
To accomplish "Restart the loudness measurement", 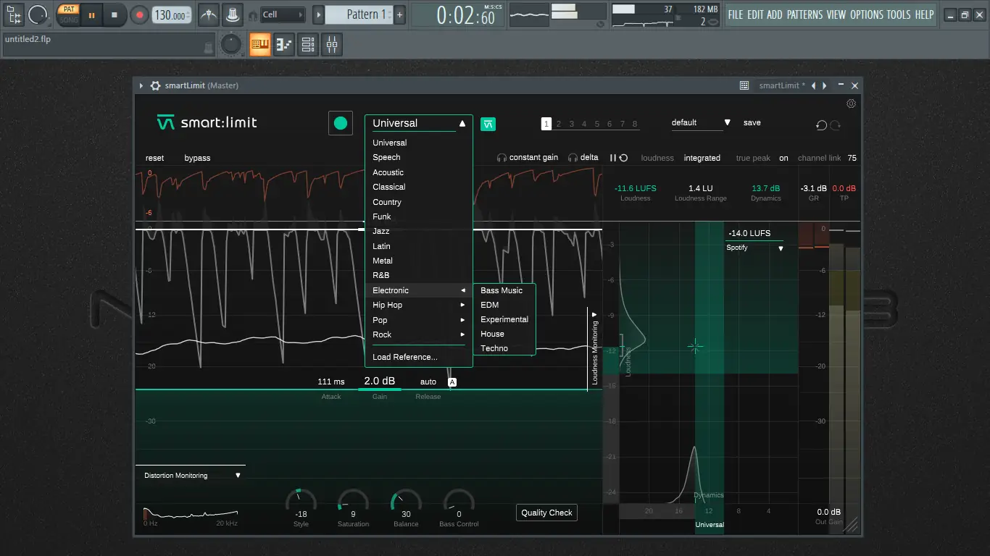I will [x=623, y=158].
